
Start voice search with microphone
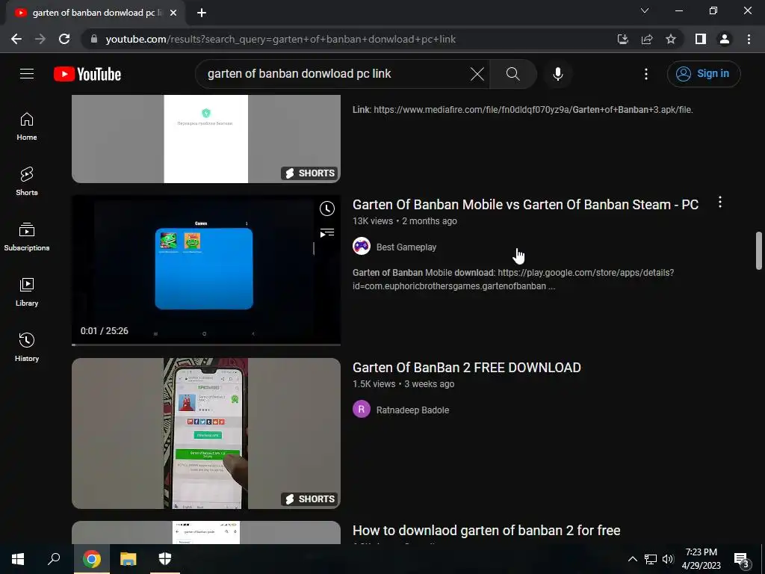coord(557,74)
